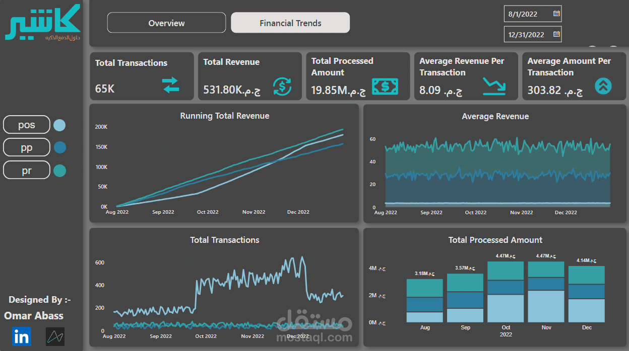The width and height of the screenshot is (629, 351).
Task: Click the Omar Abass designer name
Action: point(34,316)
